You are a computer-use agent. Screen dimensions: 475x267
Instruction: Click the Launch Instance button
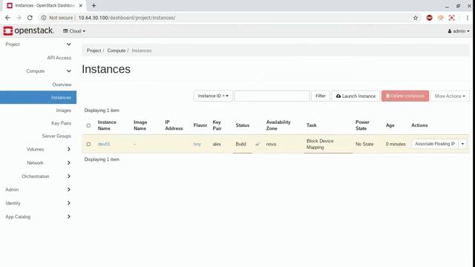356,96
